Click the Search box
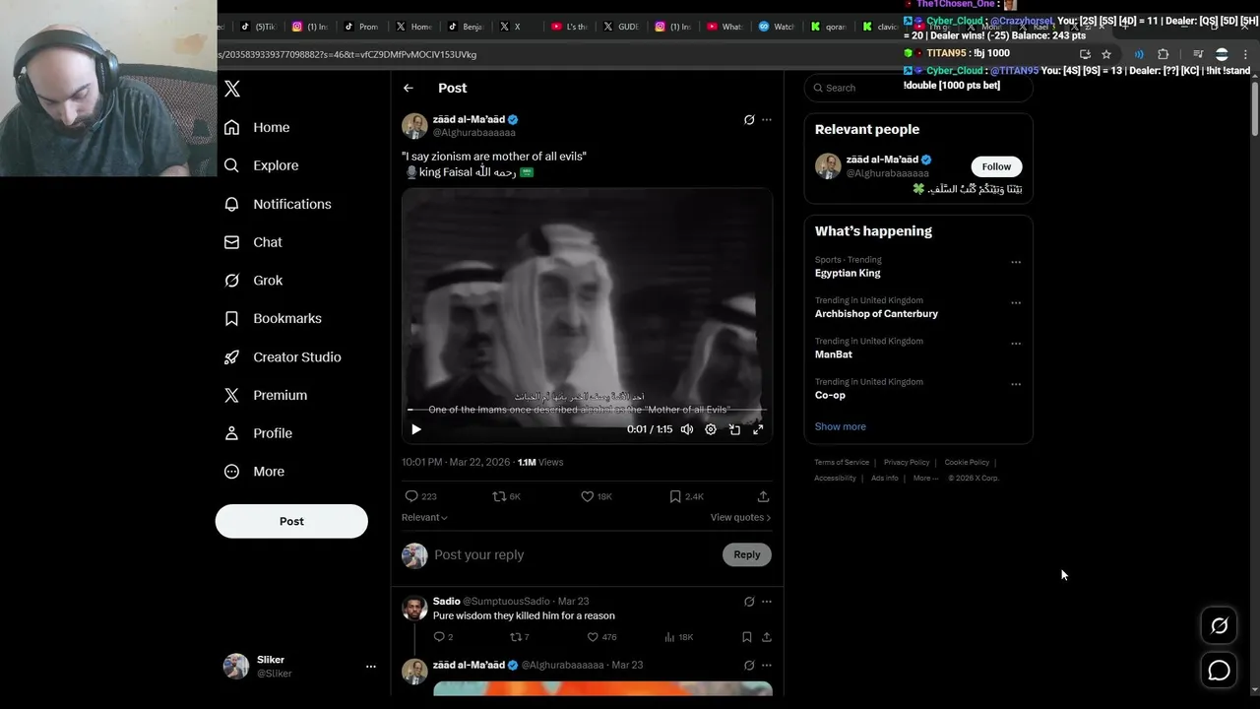This screenshot has width=1260, height=709. point(918,88)
